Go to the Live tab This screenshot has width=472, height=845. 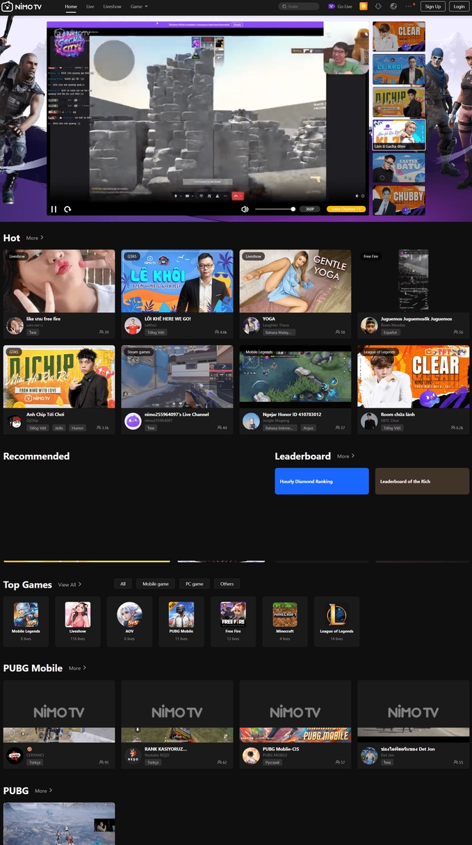pyautogui.click(x=90, y=6)
